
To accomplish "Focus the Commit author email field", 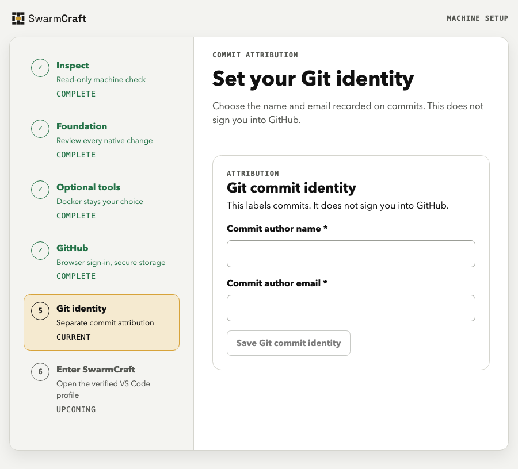I will pyautogui.click(x=351, y=308).
